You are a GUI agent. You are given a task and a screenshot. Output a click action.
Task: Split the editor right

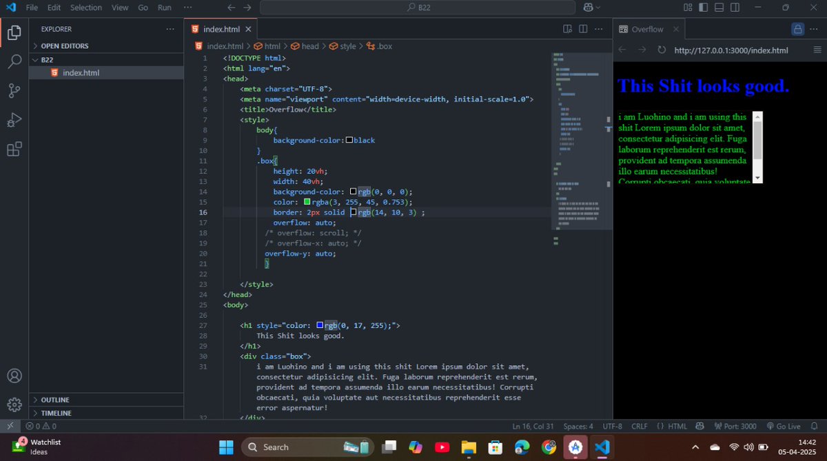point(583,29)
